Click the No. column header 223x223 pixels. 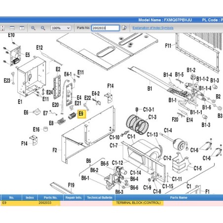pos(11,197)
